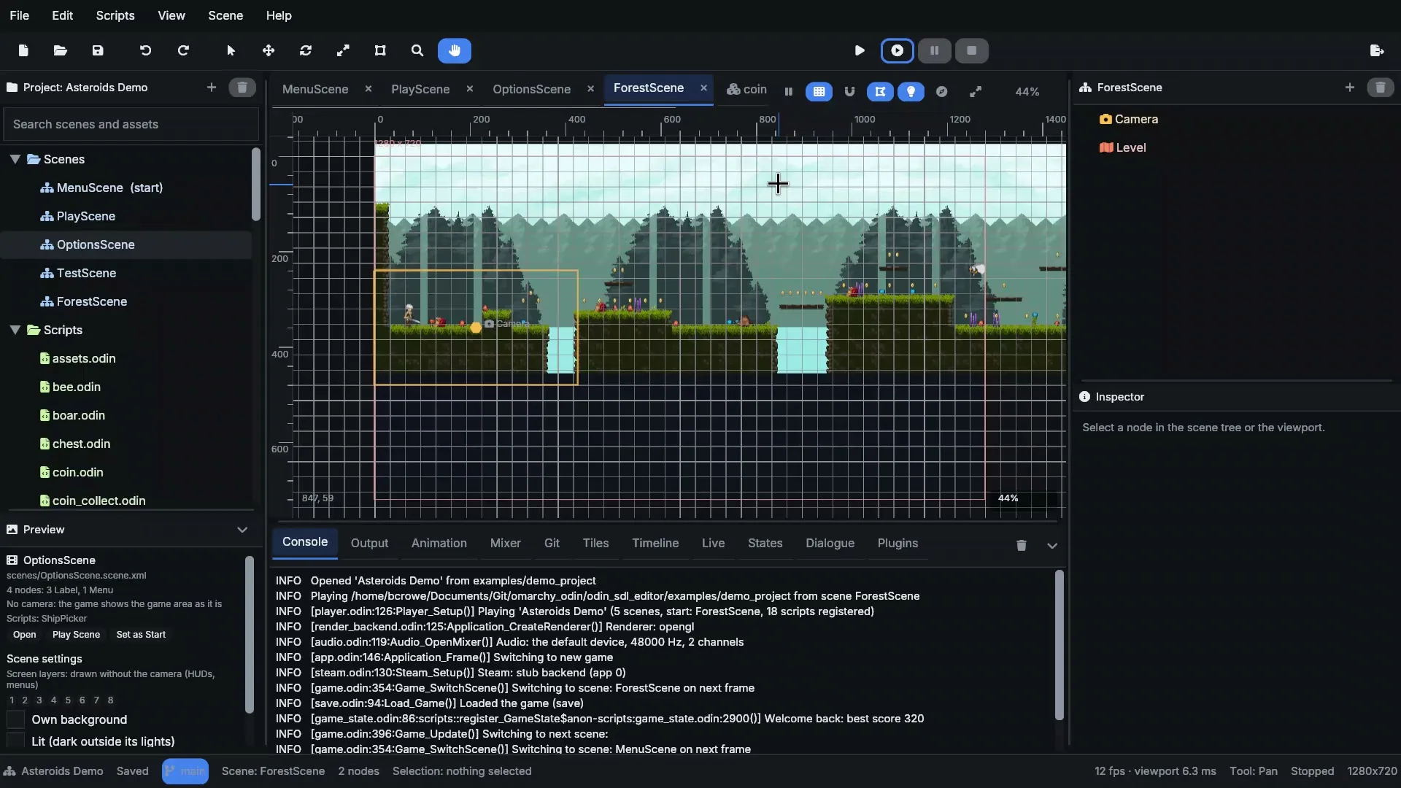
Task: Switch to the PlayScene tab
Action: tap(420, 89)
